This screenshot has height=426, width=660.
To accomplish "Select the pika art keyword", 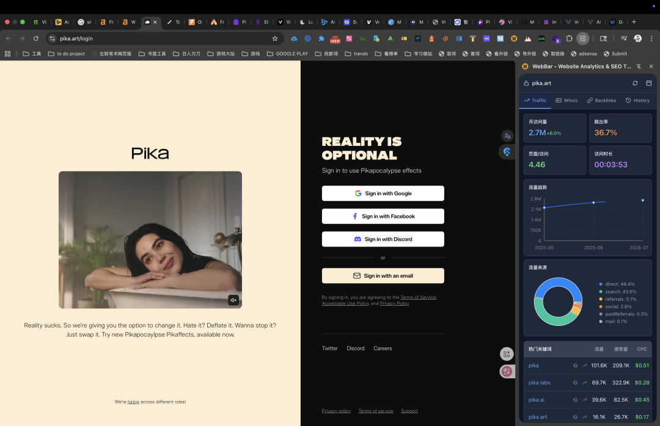I will coord(538,417).
